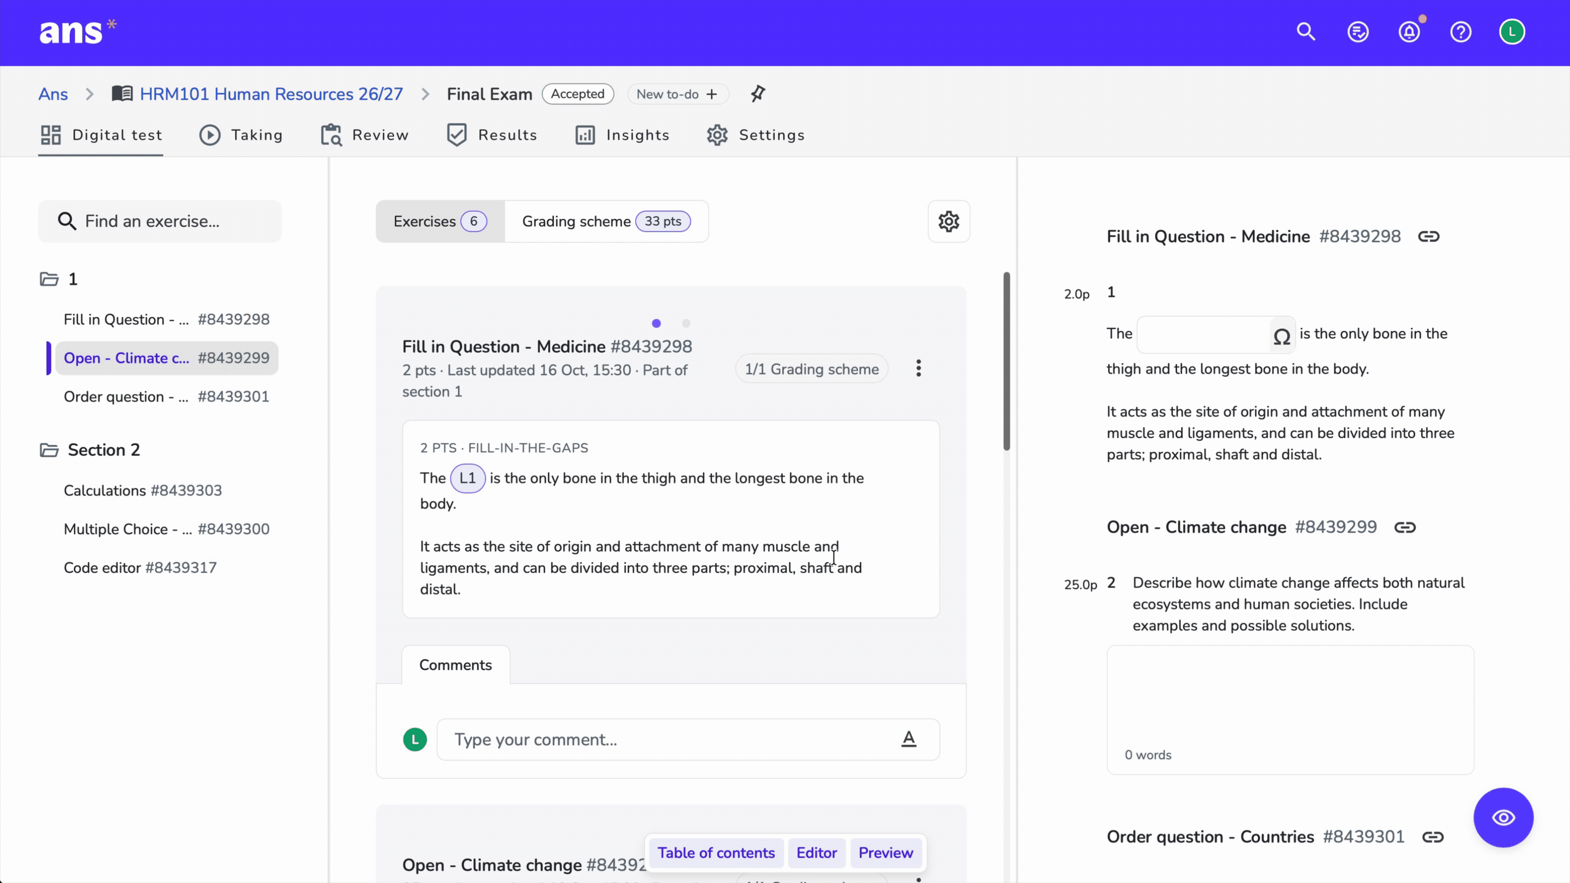This screenshot has width=1570, height=883.
Task: Insert special character with the omega icon
Action: [x=1282, y=336]
